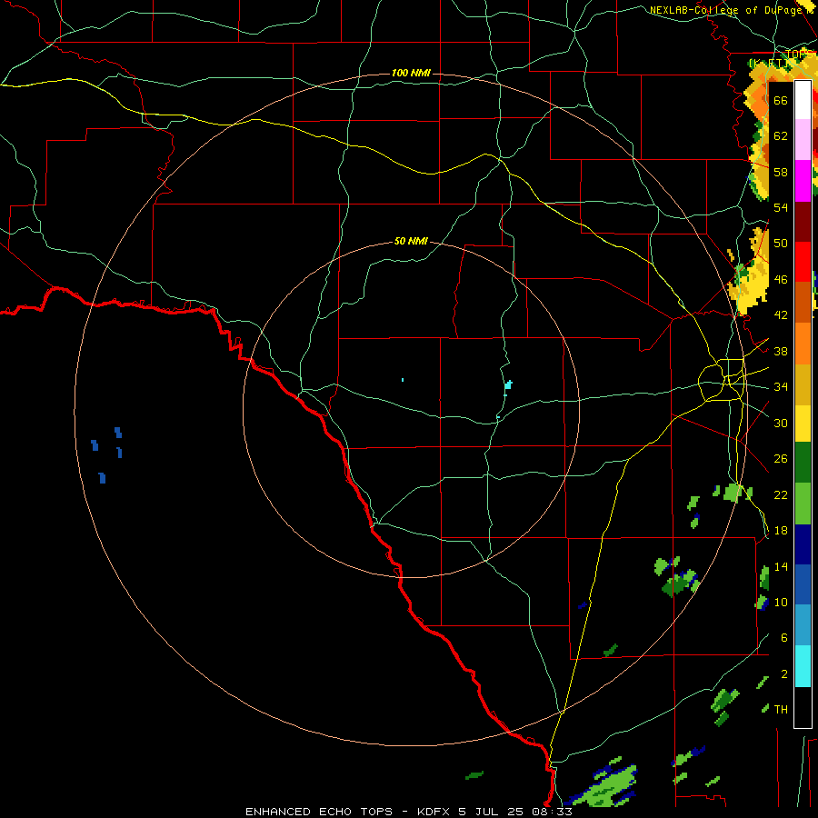The height and width of the screenshot is (818, 818).
Task: Click the 38 value on the tops legend
Action: pyautogui.click(x=781, y=352)
